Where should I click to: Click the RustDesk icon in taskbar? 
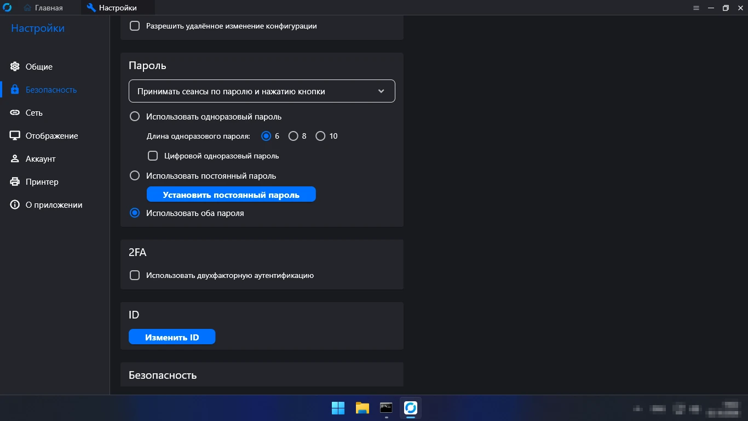411,408
